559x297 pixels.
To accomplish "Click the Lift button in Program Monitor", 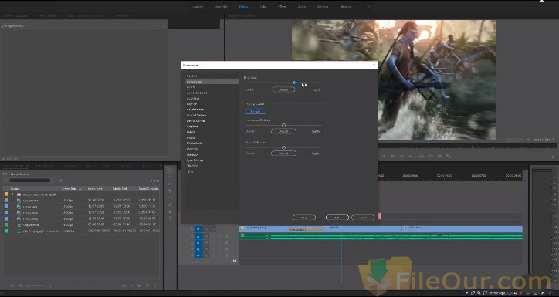I will (422, 157).
